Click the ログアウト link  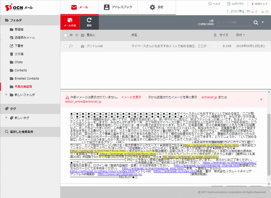pyautogui.click(x=236, y=4)
